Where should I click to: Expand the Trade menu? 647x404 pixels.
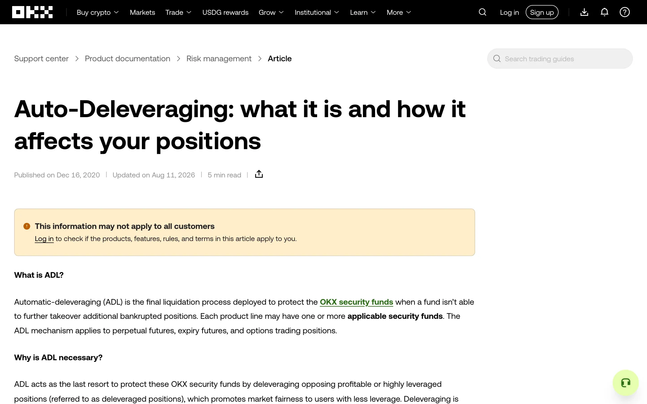click(x=178, y=12)
